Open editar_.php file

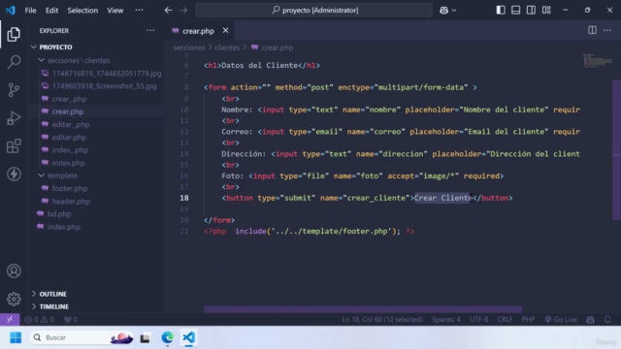tap(71, 124)
